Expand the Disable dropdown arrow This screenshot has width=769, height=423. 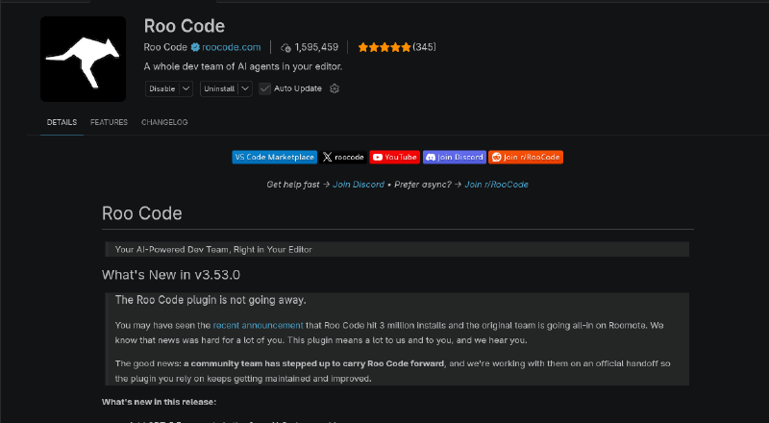(186, 88)
